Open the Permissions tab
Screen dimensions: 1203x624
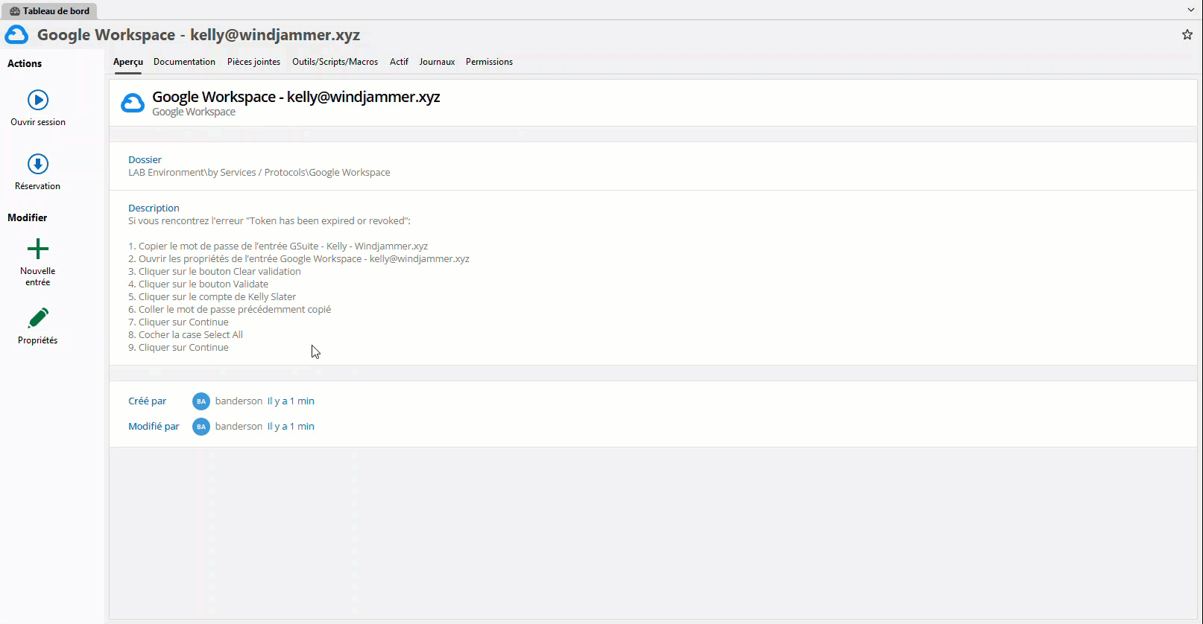(x=489, y=62)
